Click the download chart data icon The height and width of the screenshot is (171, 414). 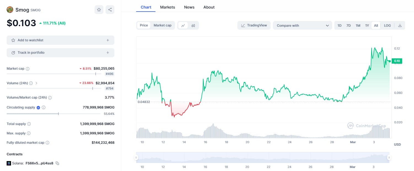(400, 25)
